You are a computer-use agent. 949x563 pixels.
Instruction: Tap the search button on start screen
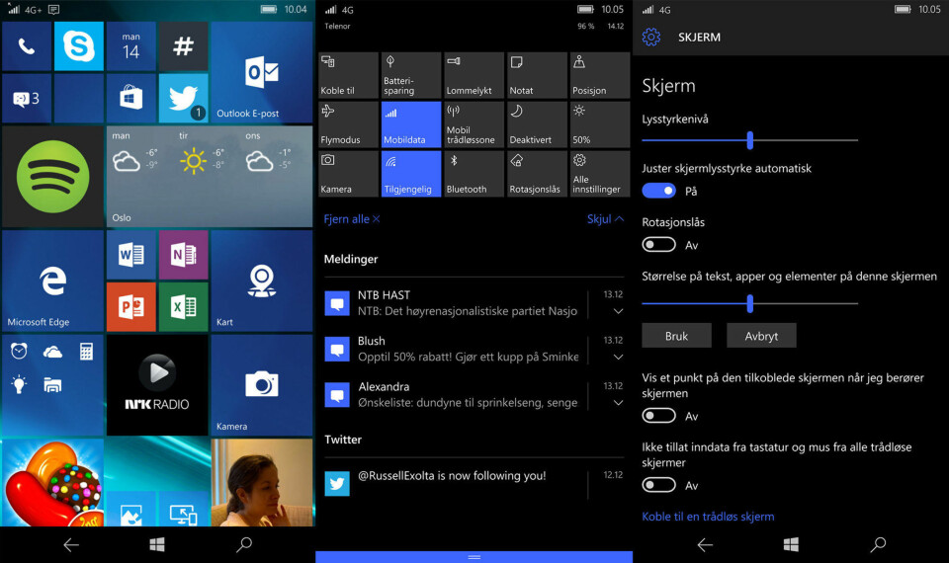point(244,545)
